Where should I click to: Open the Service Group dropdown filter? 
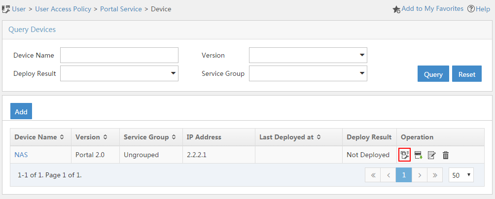coord(308,73)
